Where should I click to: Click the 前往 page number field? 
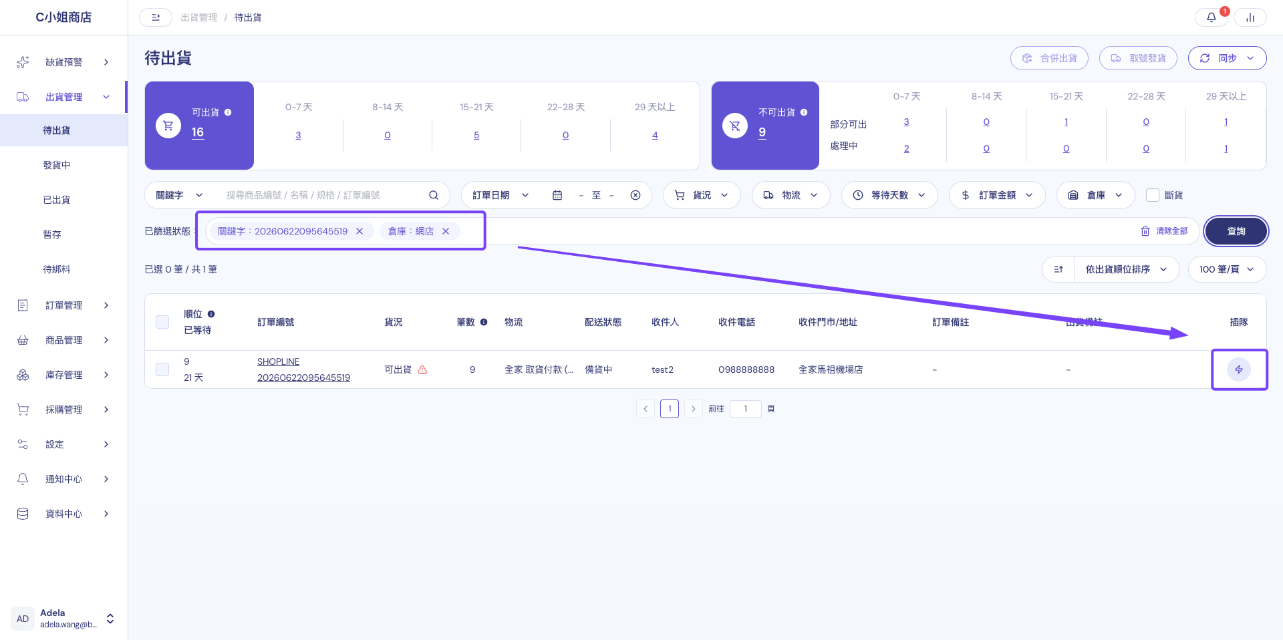point(746,409)
